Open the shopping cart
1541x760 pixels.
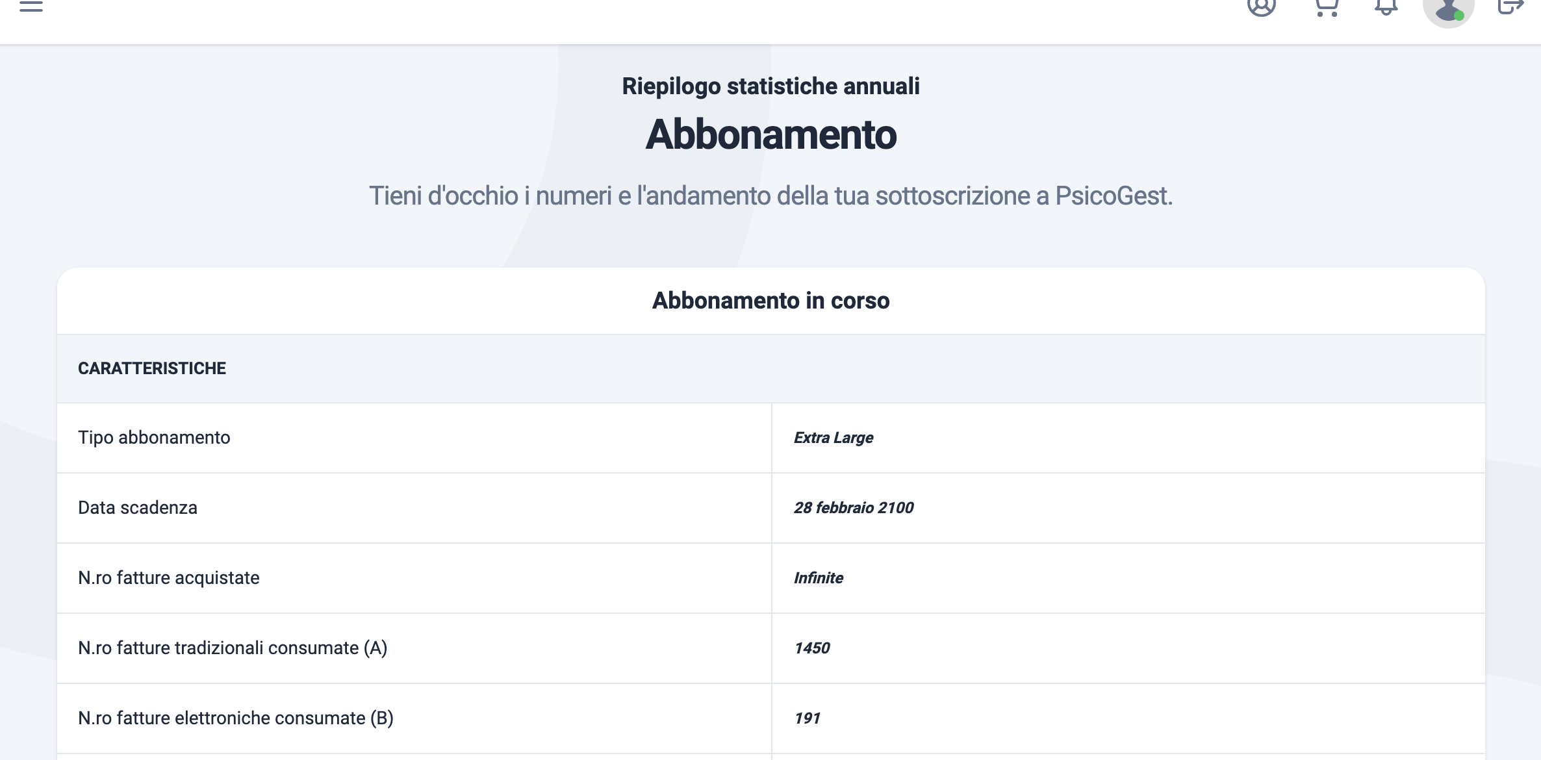tap(1326, 7)
